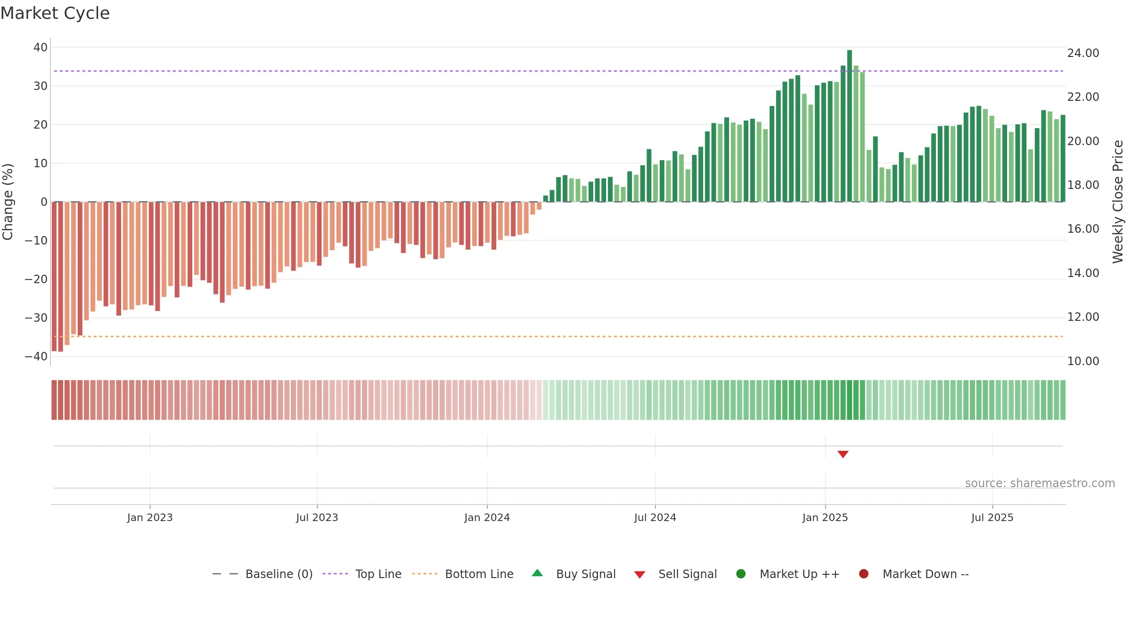1131x636 pixels.
Task: Toggle the Market Up ++ legend entry
Action: click(x=787, y=574)
